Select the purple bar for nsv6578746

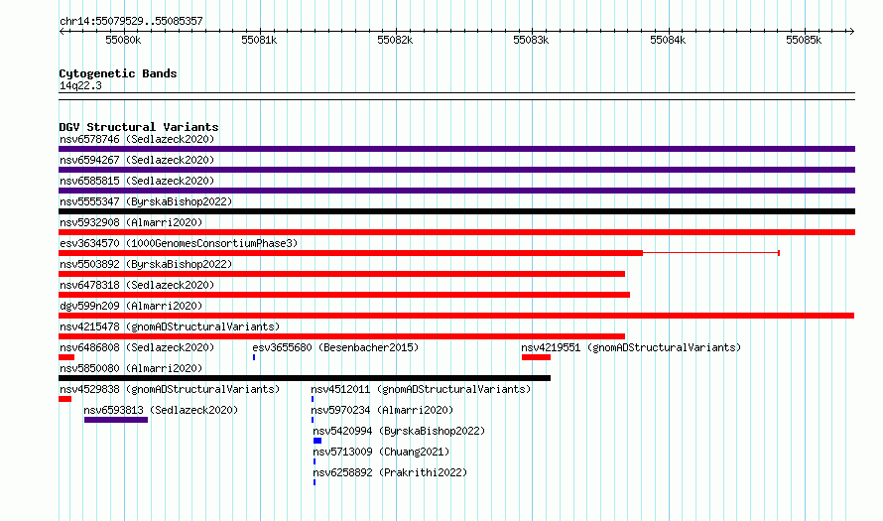point(456,149)
